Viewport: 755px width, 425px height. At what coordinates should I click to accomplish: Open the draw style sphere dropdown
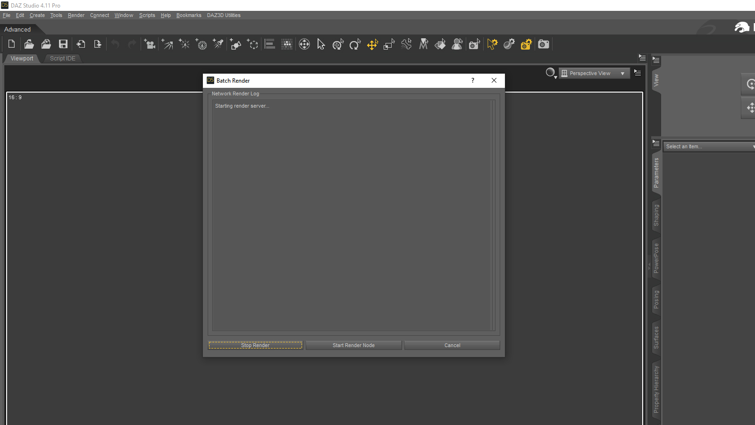click(551, 73)
